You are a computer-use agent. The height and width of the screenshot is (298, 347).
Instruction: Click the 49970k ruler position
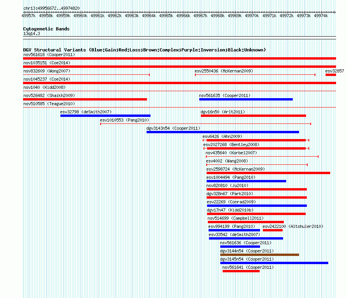point(252,16)
